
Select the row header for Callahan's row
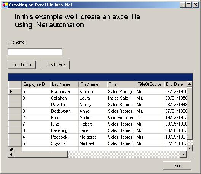coord(15,98)
